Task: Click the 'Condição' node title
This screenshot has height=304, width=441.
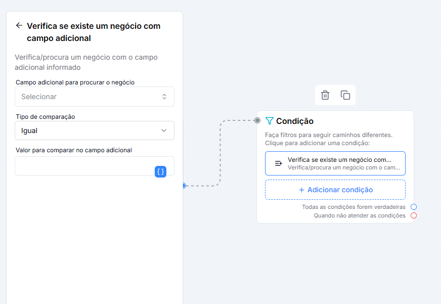Action: pyautogui.click(x=295, y=121)
